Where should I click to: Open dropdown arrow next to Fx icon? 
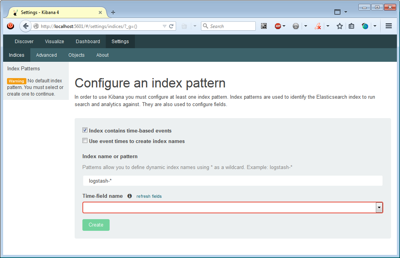pyautogui.click(x=328, y=26)
